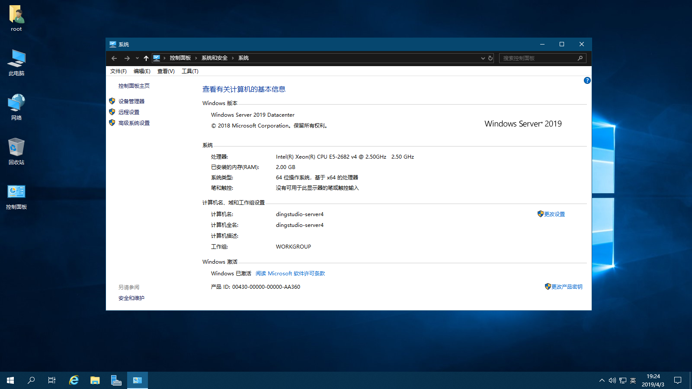Open the Action Center notifications icon
This screenshot has width=692, height=389.
678,380
